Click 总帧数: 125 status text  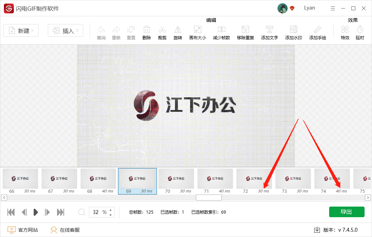(141, 212)
